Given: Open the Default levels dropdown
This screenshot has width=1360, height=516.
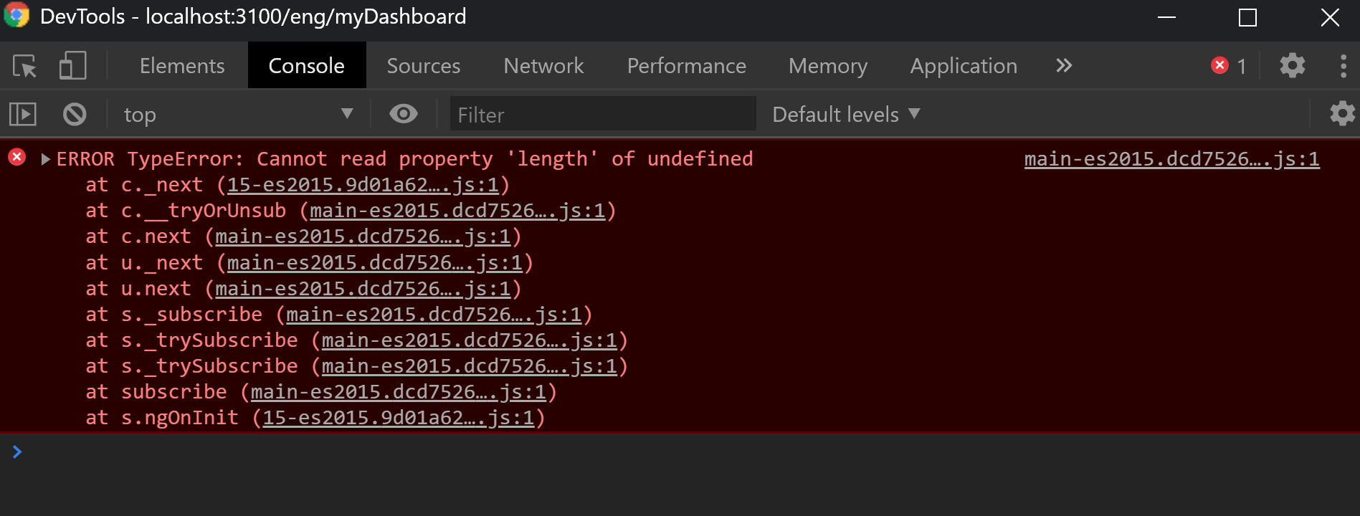Looking at the screenshot, I should coord(845,114).
